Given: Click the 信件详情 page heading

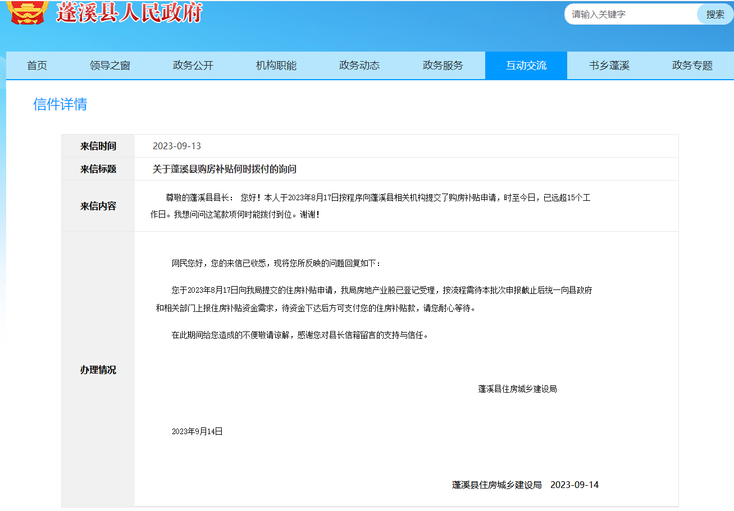Looking at the screenshot, I should 60,104.
